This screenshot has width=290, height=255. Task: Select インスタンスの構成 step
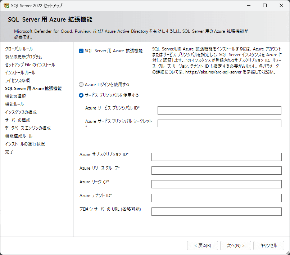click(21, 112)
